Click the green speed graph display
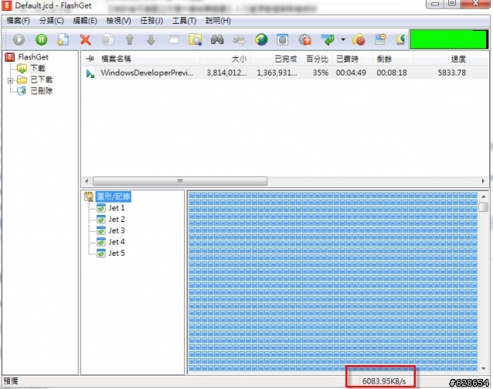493x389 pixels. pos(449,39)
